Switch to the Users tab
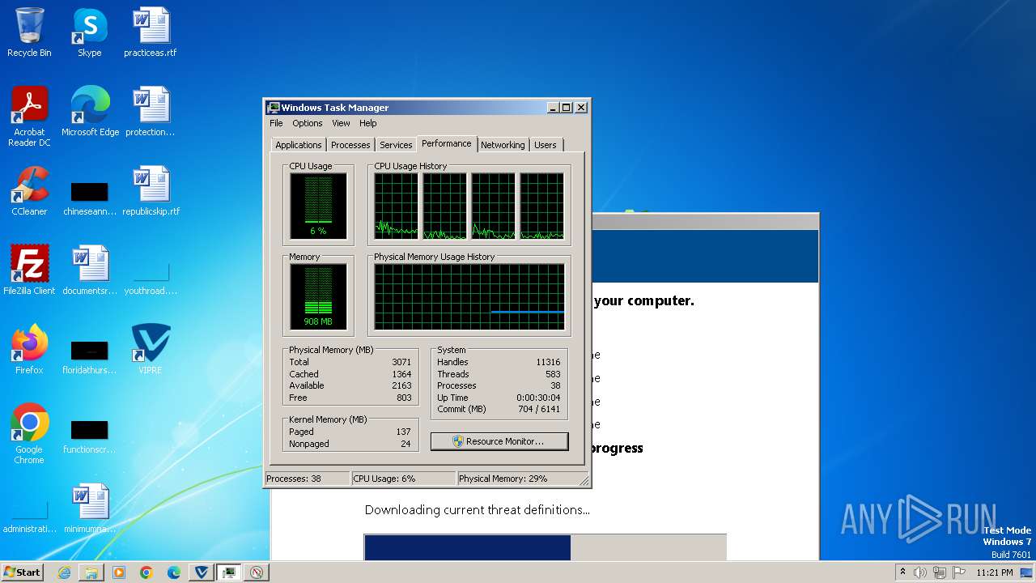This screenshot has width=1036, height=583. click(546, 145)
